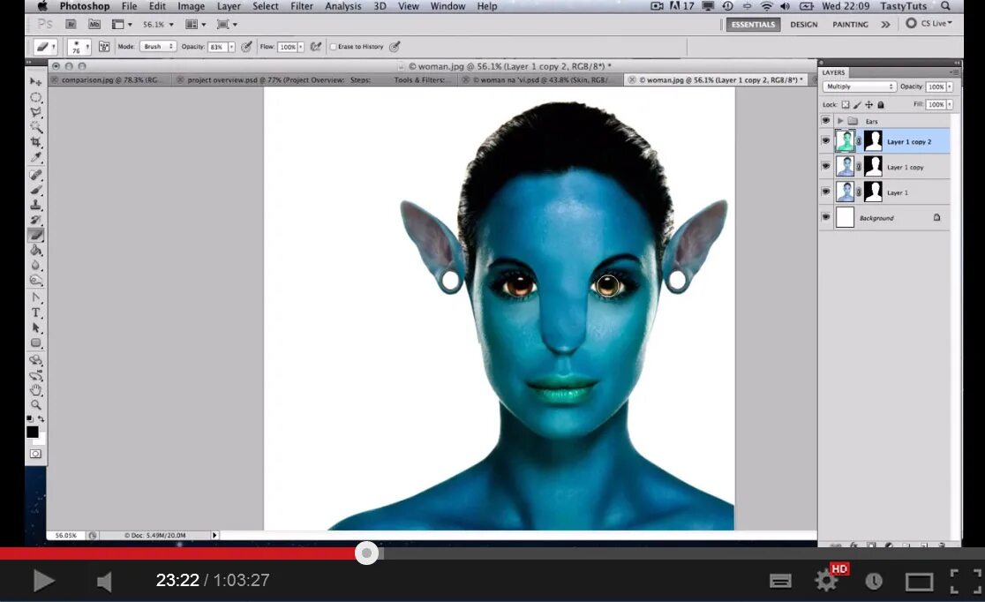Open layer Opacity slider dropdown
Screen dimensions: 985x602
[950, 87]
